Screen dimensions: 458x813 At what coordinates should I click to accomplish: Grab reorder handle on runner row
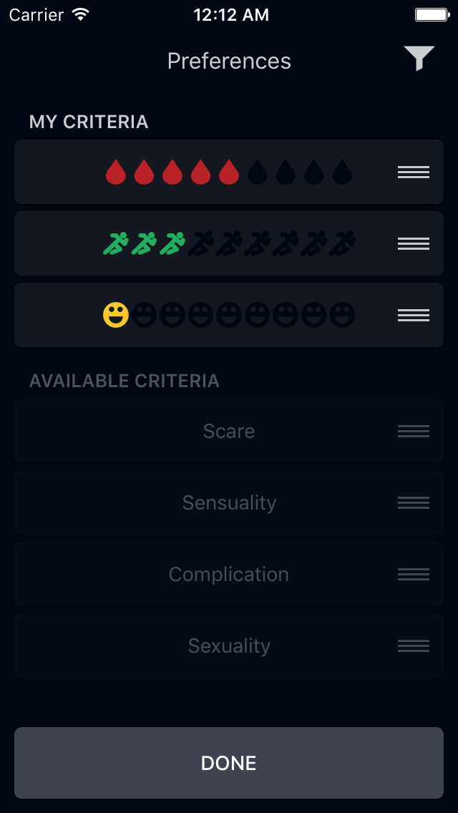(x=414, y=244)
